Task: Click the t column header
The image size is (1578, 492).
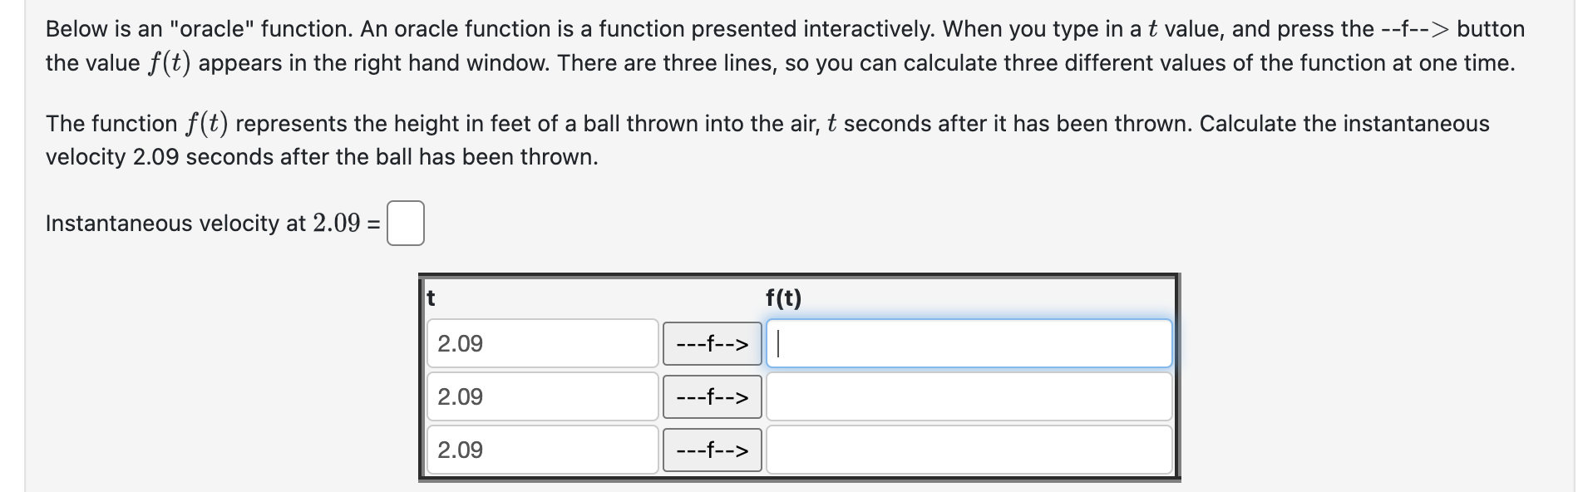Action: click(431, 298)
